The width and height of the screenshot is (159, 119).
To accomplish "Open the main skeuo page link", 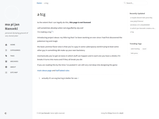I will [x=44, y=71].
